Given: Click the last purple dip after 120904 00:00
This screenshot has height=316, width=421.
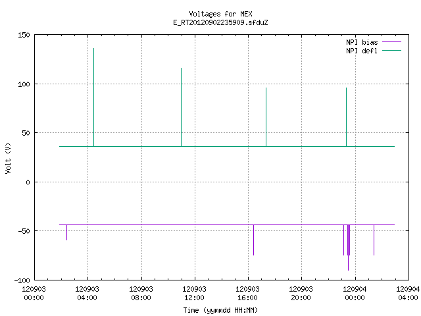Looking at the screenshot, I should 374,240.
